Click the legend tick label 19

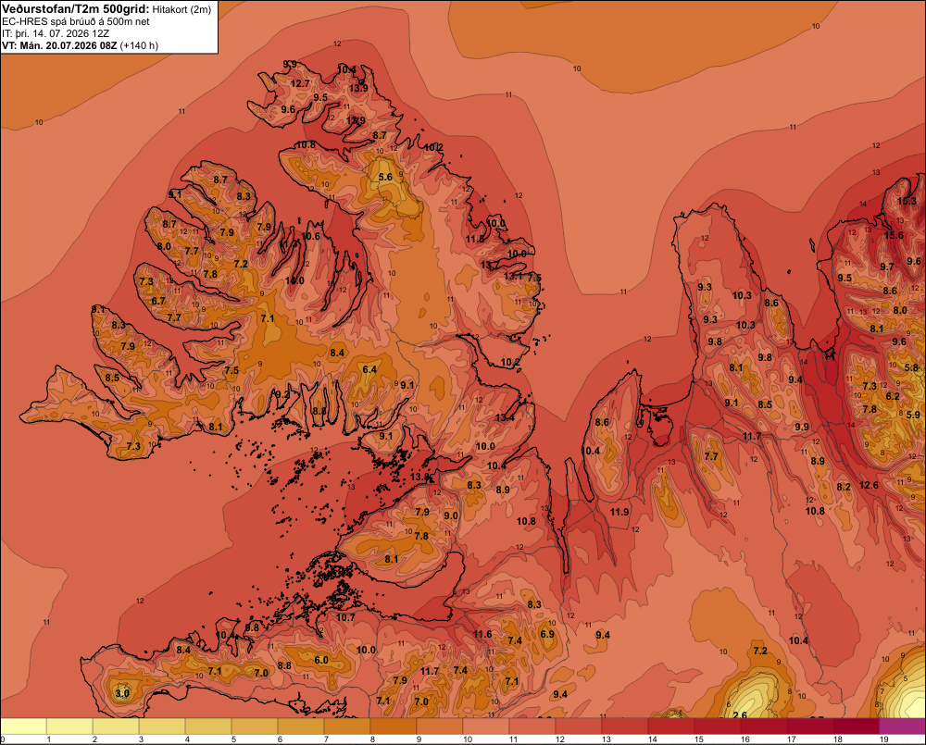(x=884, y=739)
